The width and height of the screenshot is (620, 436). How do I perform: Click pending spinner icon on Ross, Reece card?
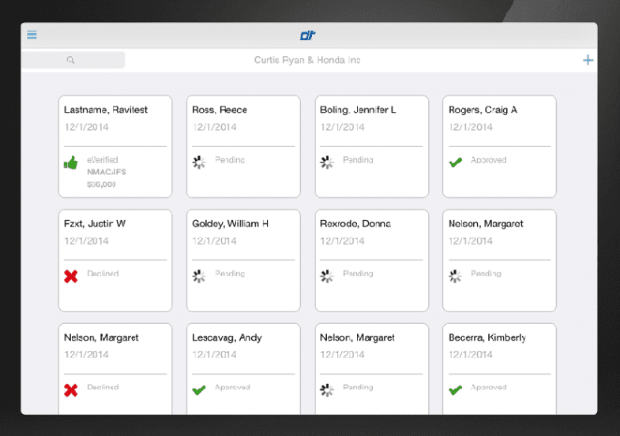[199, 162]
